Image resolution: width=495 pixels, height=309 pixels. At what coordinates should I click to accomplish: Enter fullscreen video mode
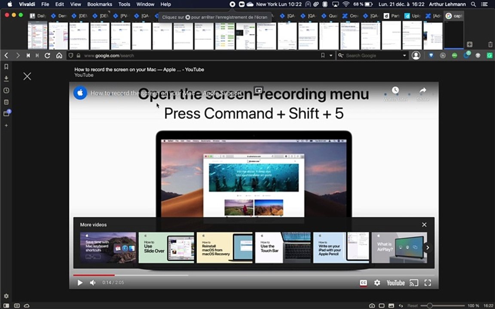[x=428, y=283]
